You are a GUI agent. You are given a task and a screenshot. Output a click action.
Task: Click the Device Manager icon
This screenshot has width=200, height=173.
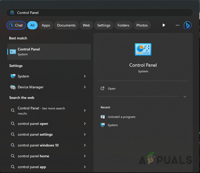tap(13, 87)
